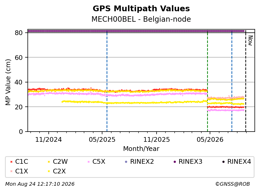This screenshot has height=192, width=260.
Task: Click the green dashed vertical event line
Action: tap(207, 81)
